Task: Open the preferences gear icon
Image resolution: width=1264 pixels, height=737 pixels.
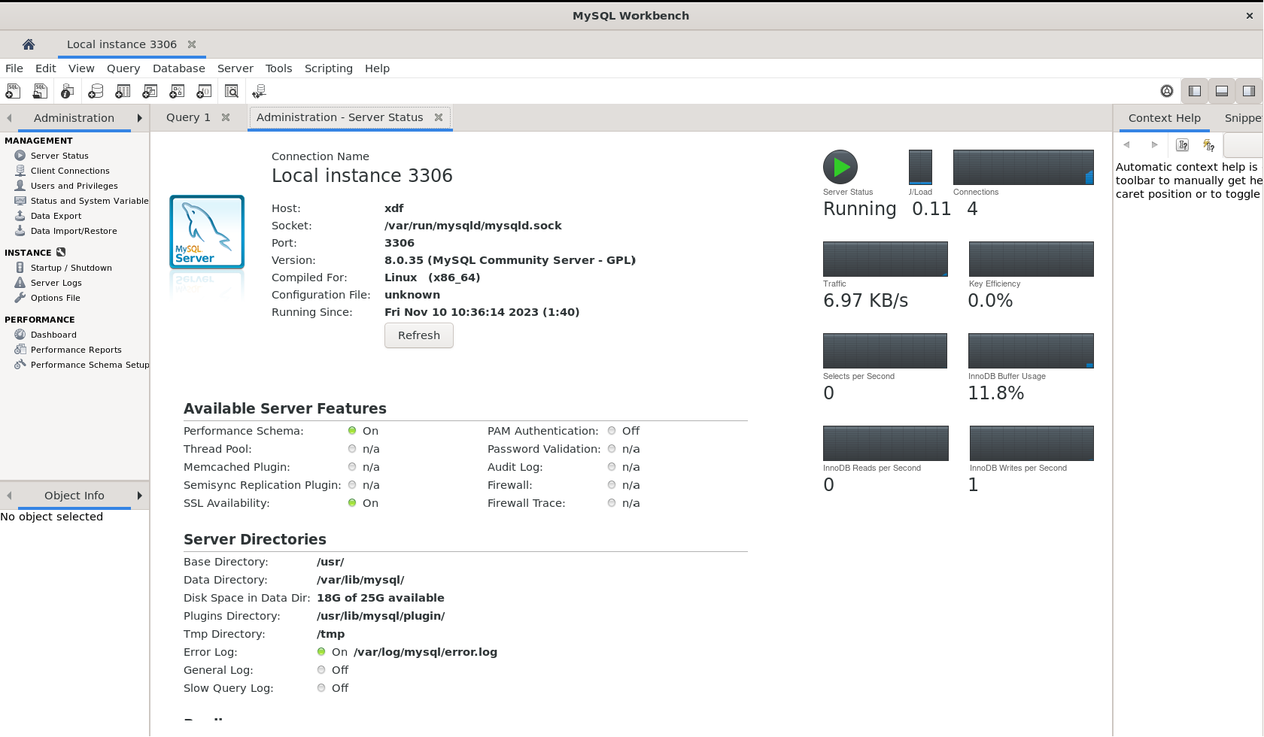Action: point(1167,91)
